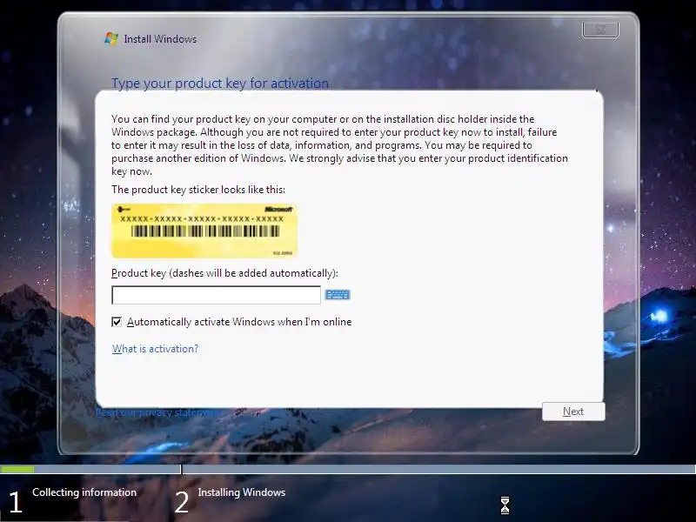696x522 pixels.
Task: Close the Install Windows dialog
Action: click(x=600, y=30)
